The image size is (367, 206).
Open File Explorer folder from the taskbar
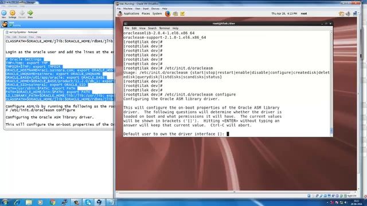pyautogui.click(x=29, y=202)
